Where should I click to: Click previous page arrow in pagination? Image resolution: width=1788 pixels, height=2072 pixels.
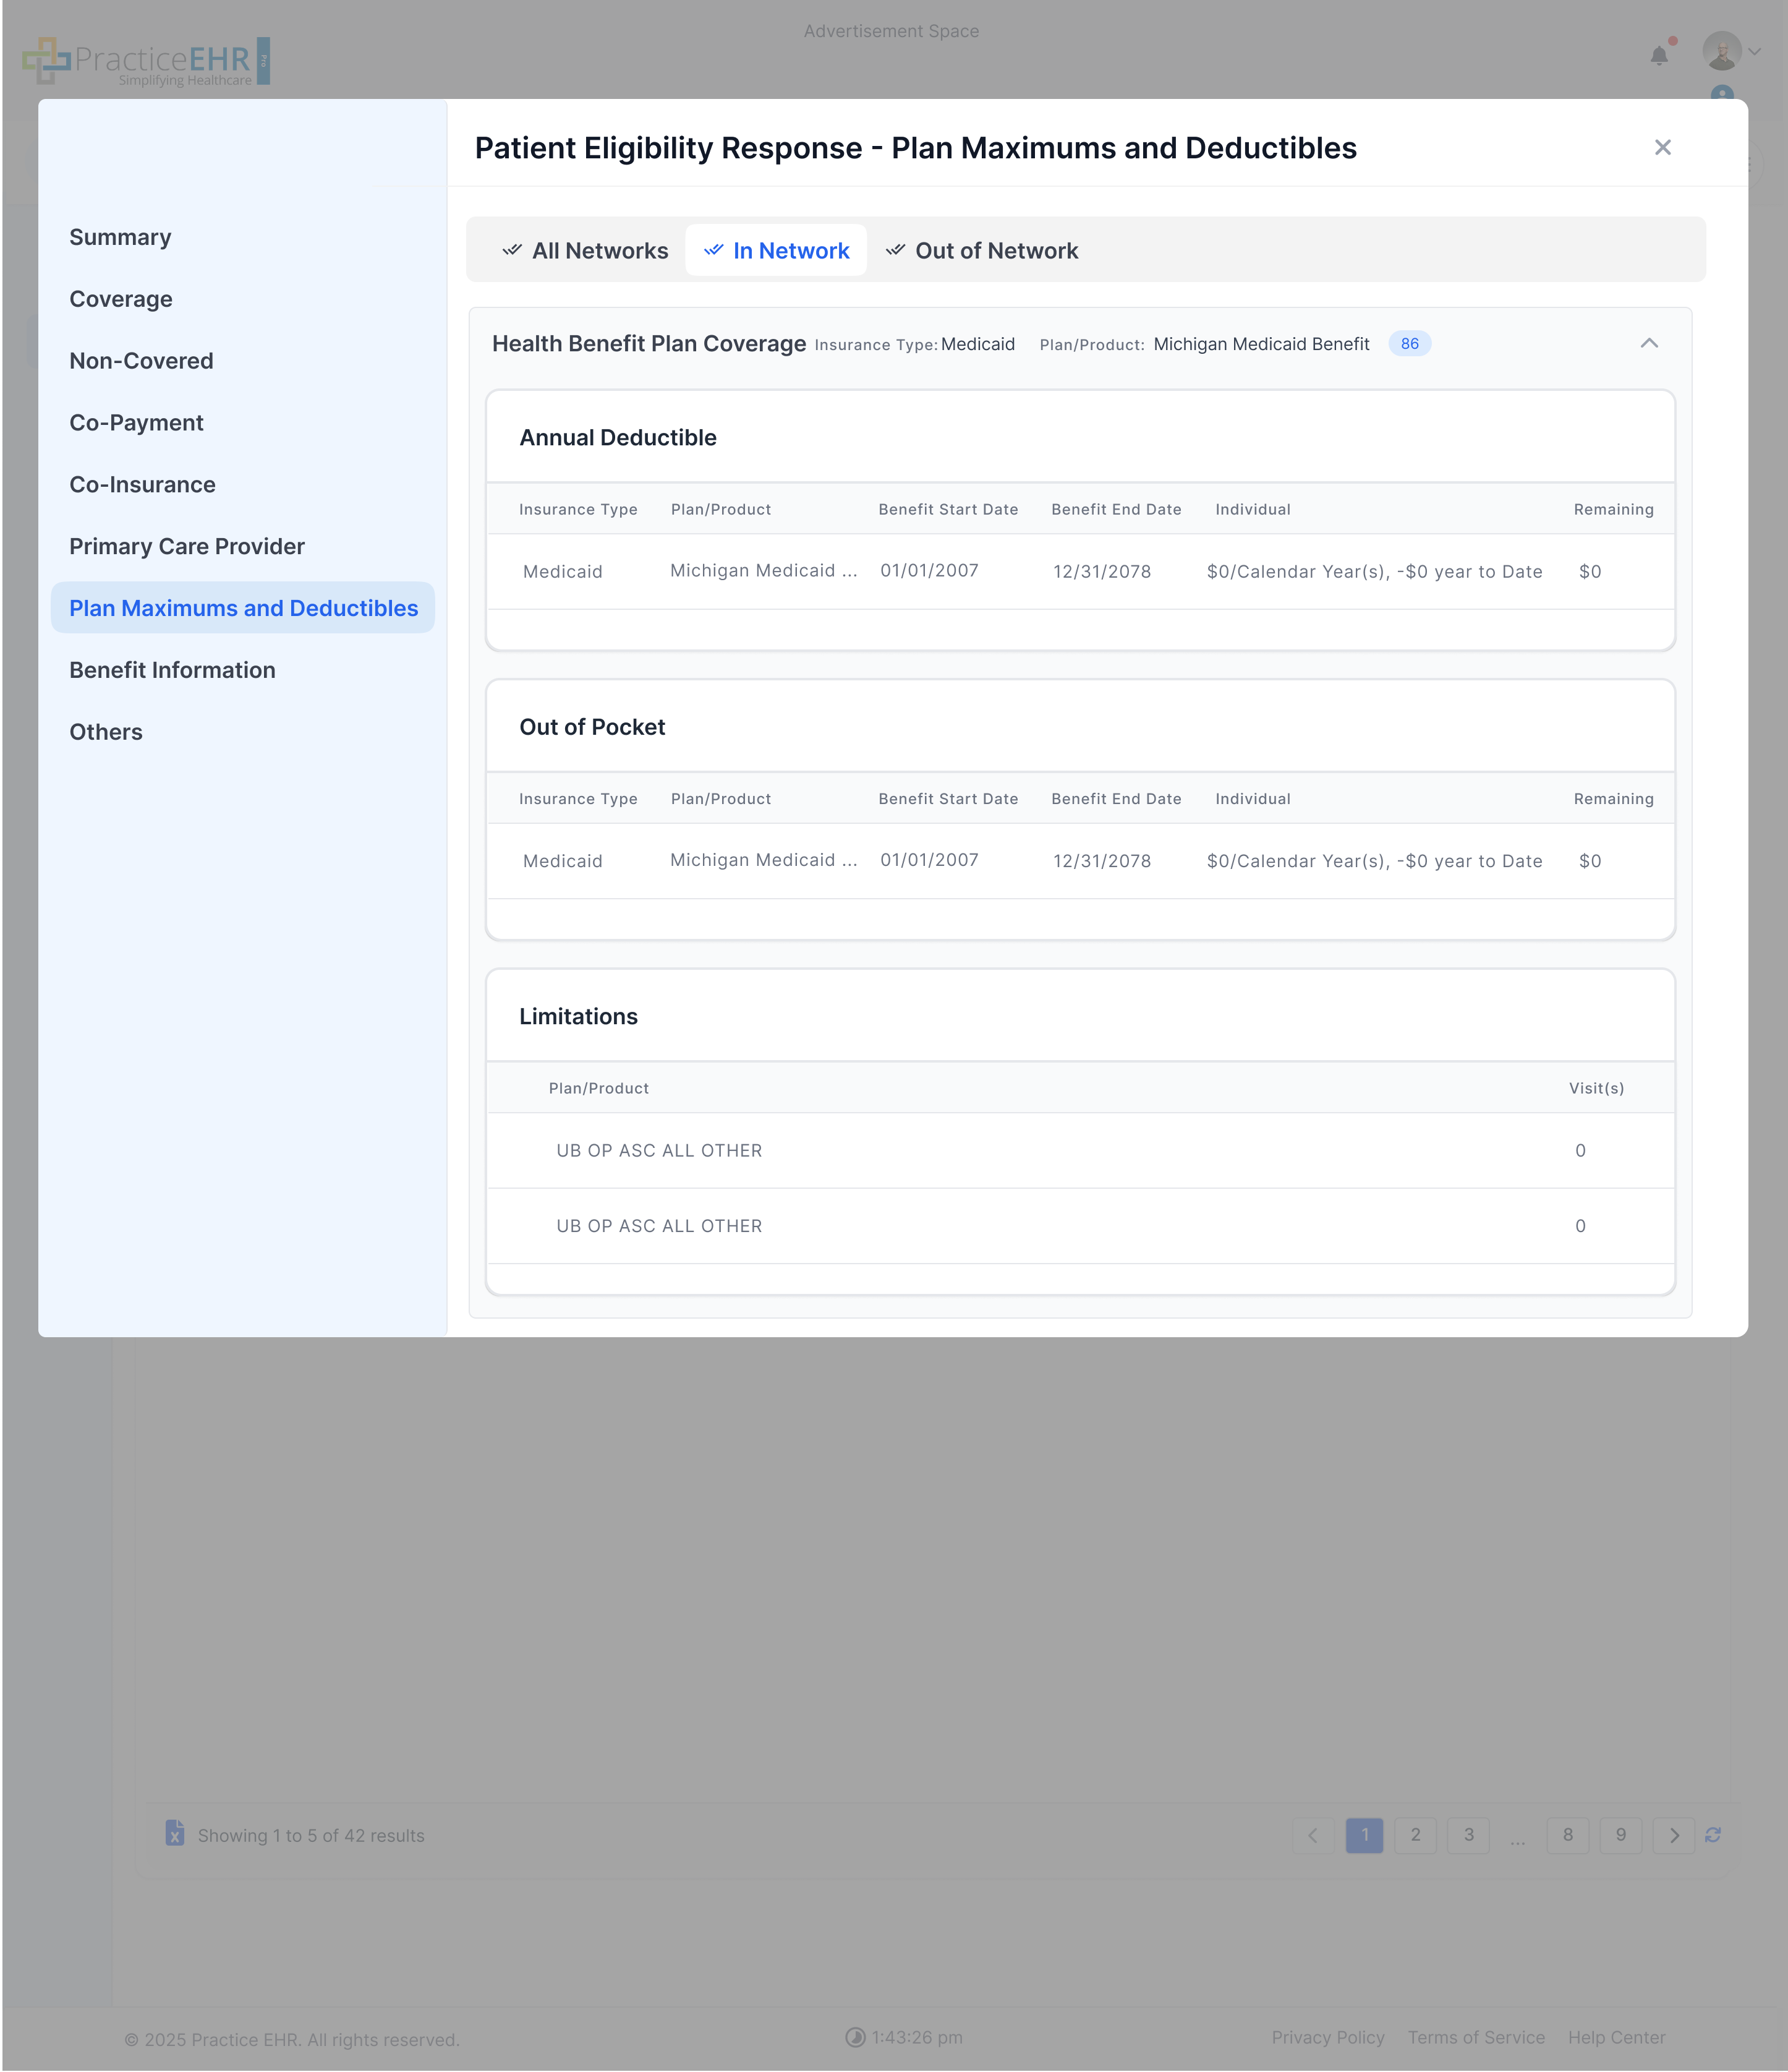tap(1313, 1835)
